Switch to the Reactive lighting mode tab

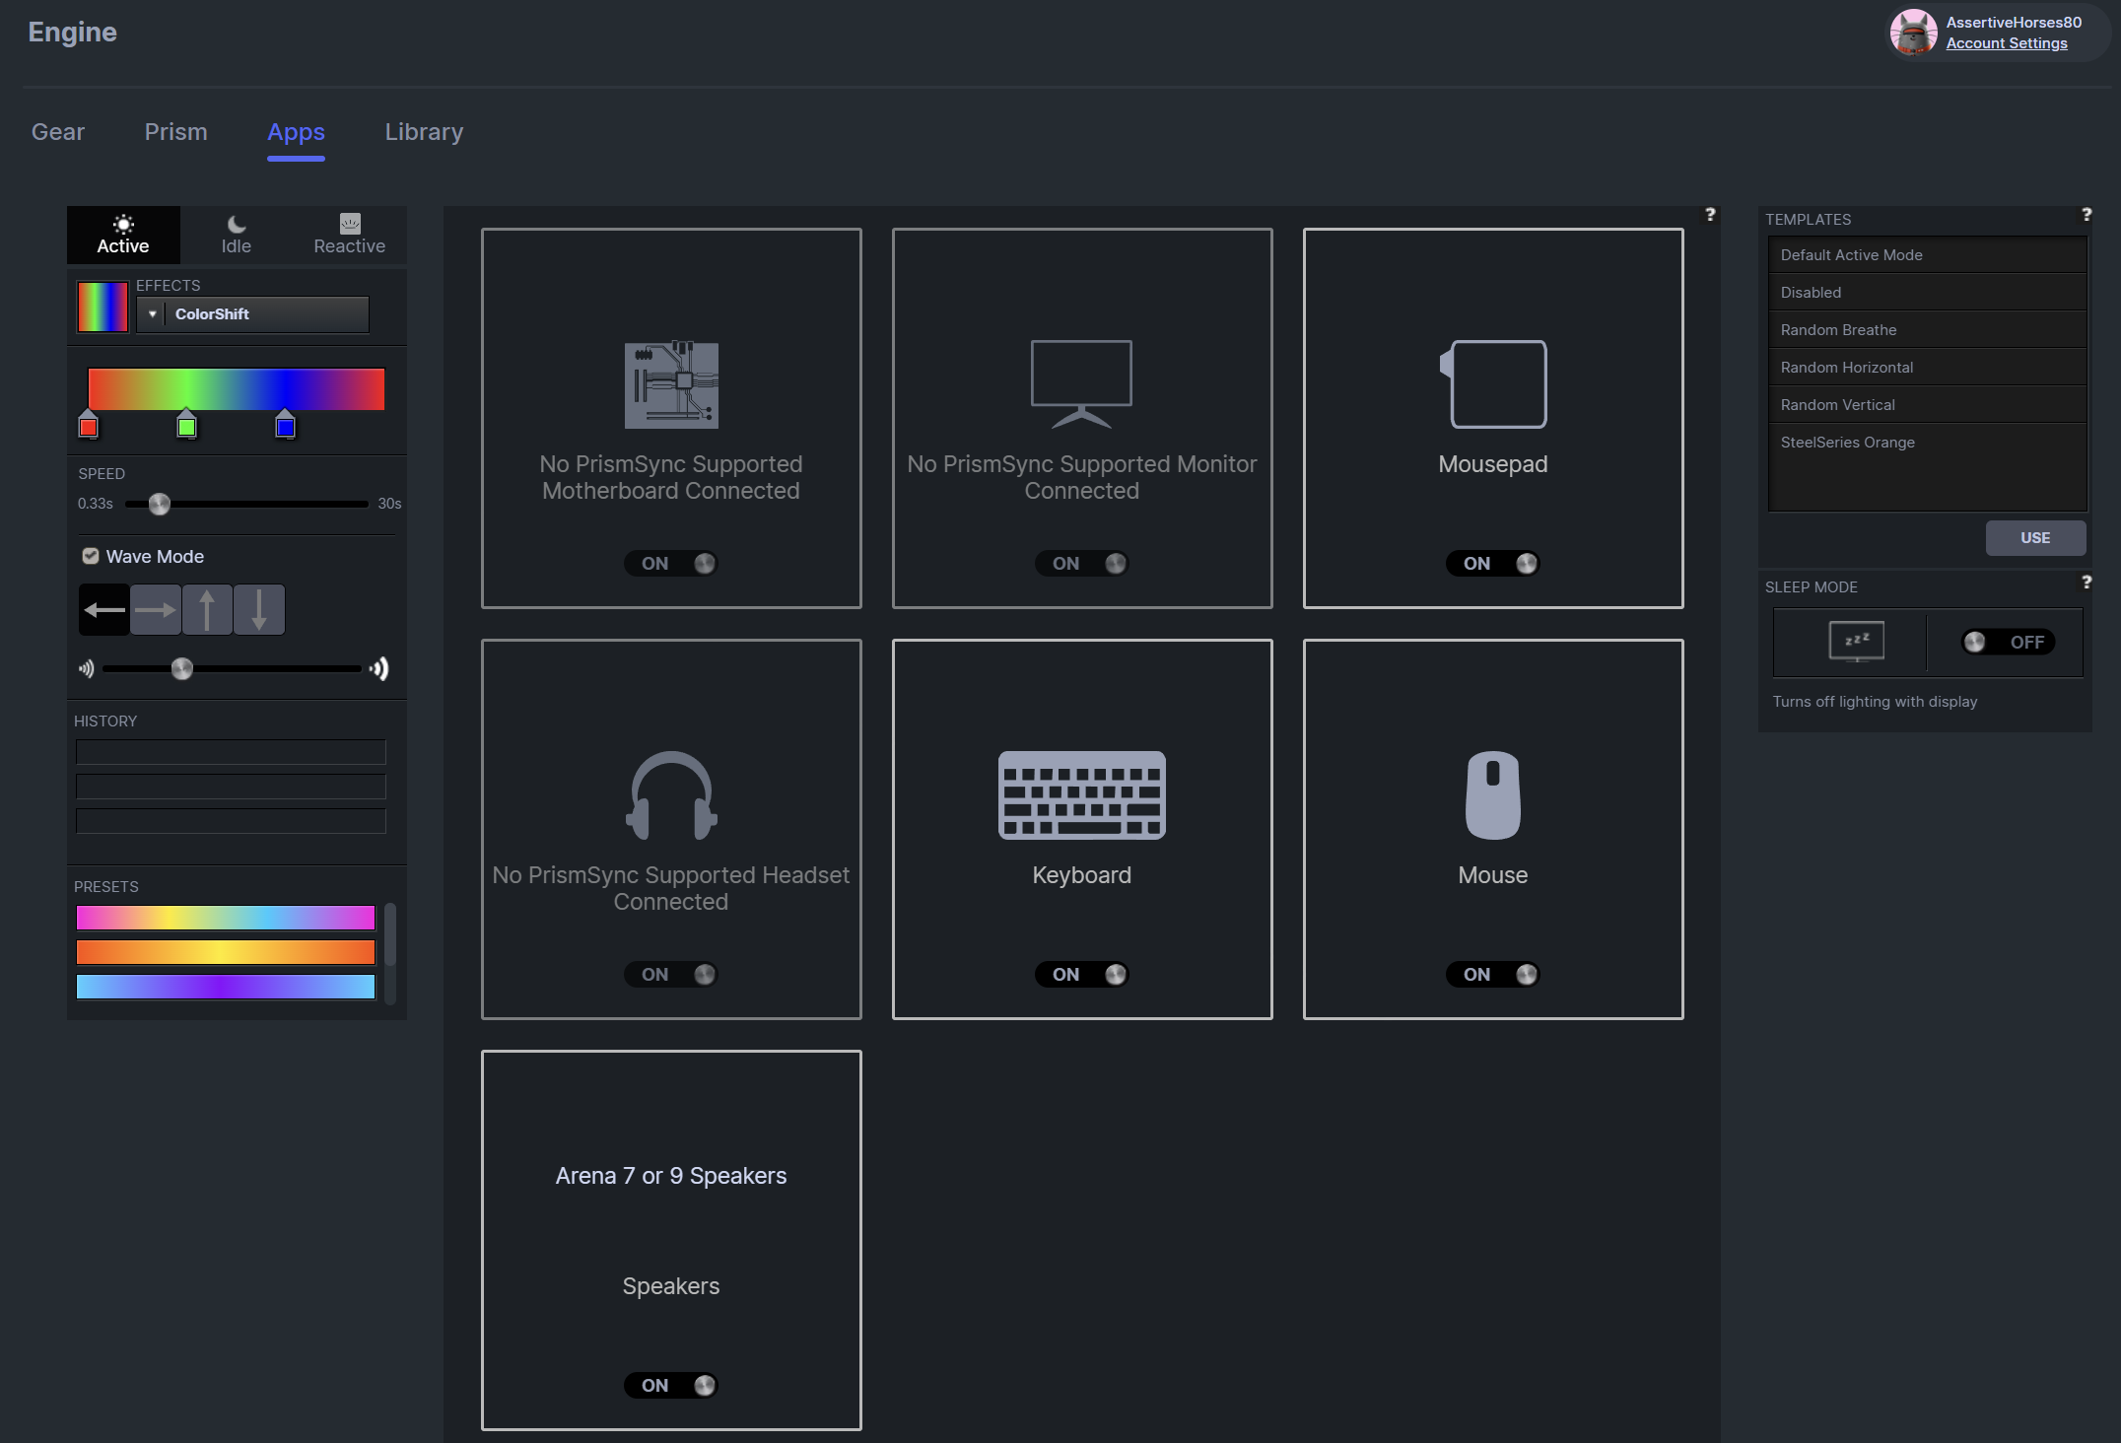350,235
